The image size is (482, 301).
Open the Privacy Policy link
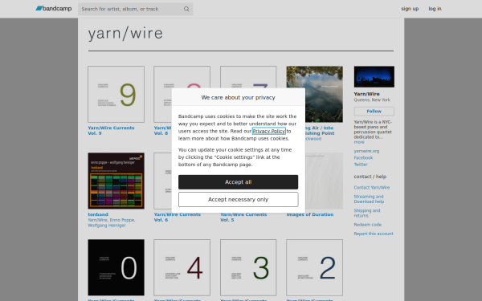268,131
